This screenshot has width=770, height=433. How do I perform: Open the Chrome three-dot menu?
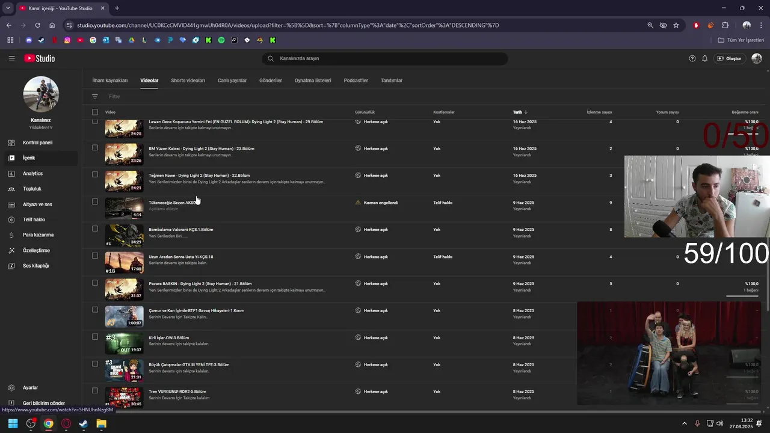(761, 25)
